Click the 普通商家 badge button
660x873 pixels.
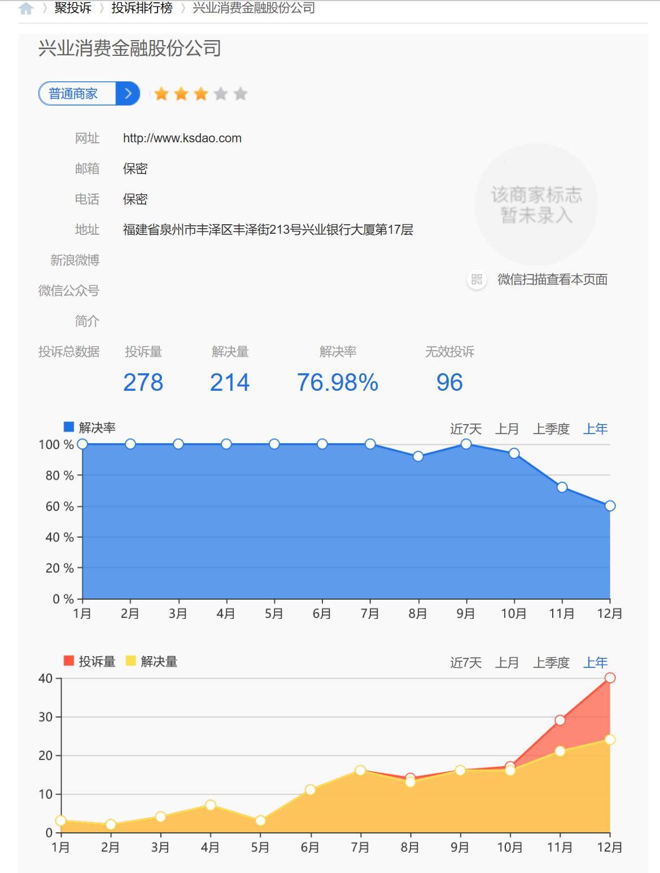click(89, 94)
